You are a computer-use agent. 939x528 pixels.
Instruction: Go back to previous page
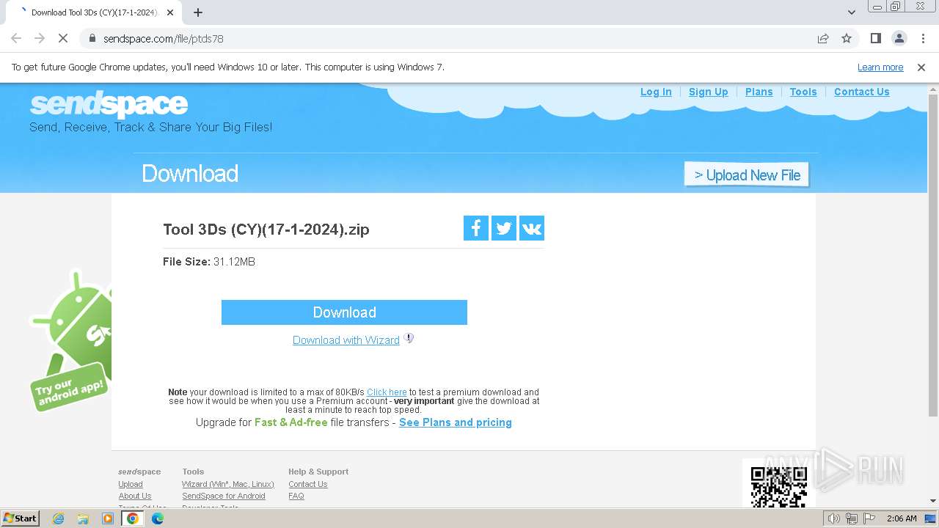tap(16, 38)
